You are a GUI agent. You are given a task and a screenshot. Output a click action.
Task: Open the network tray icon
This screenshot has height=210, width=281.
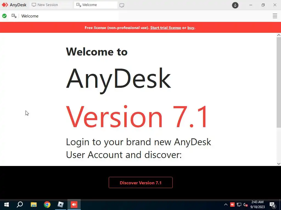tap(239, 205)
